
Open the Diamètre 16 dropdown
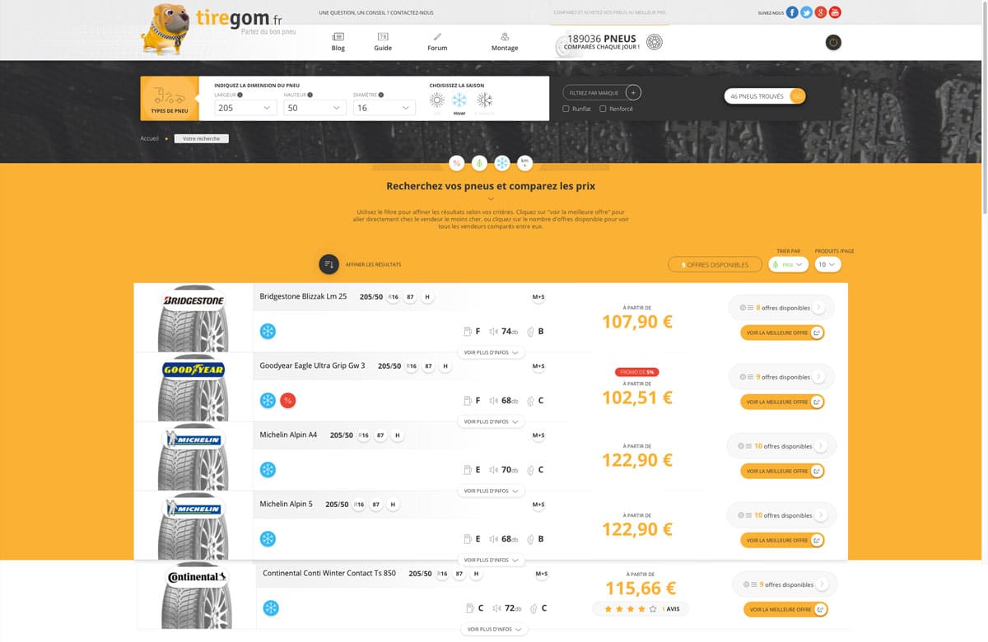point(384,108)
